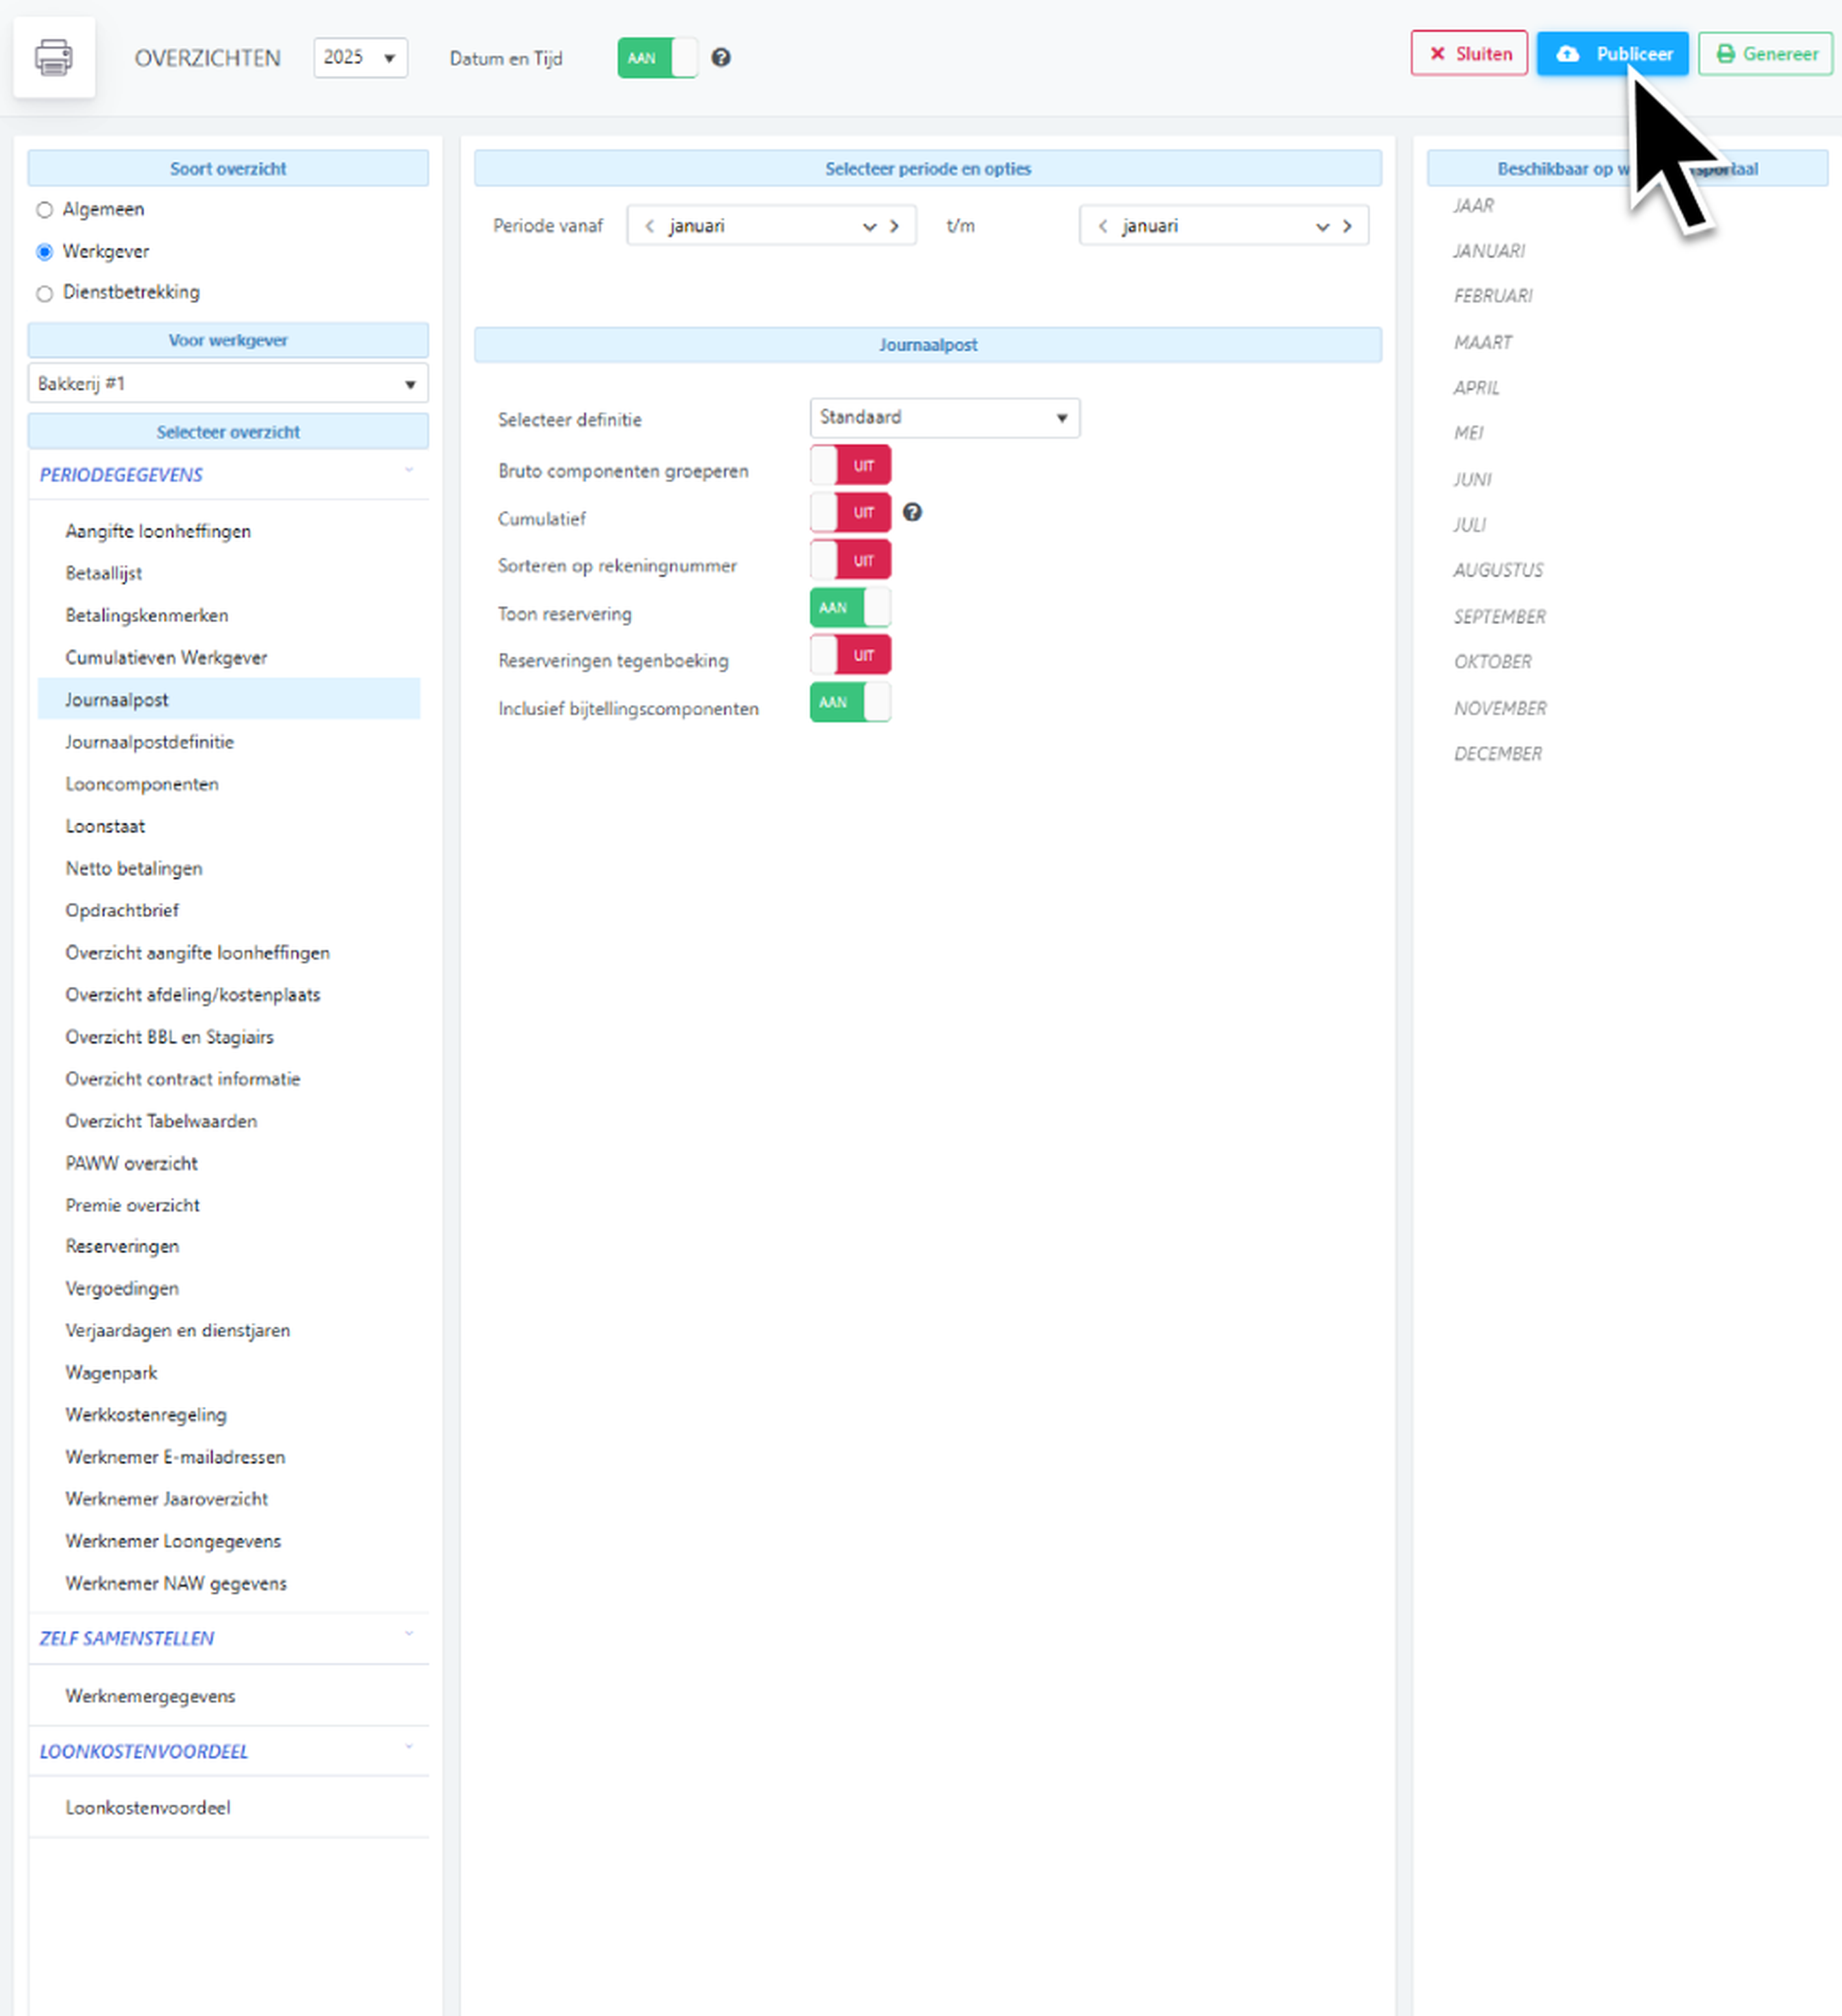Click the help icon next to Datum en Tijd

(x=721, y=58)
